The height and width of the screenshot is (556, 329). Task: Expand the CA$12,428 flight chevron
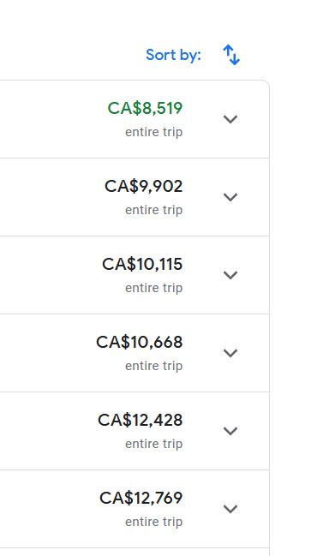[x=230, y=431]
